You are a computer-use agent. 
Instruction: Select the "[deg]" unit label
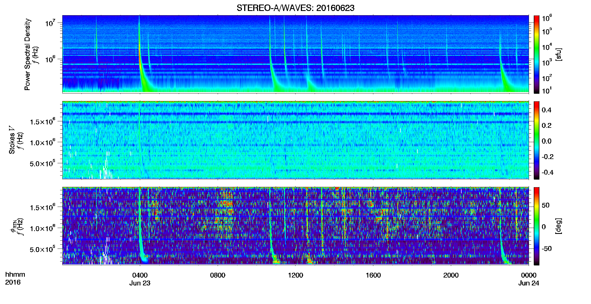click(558, 226)
